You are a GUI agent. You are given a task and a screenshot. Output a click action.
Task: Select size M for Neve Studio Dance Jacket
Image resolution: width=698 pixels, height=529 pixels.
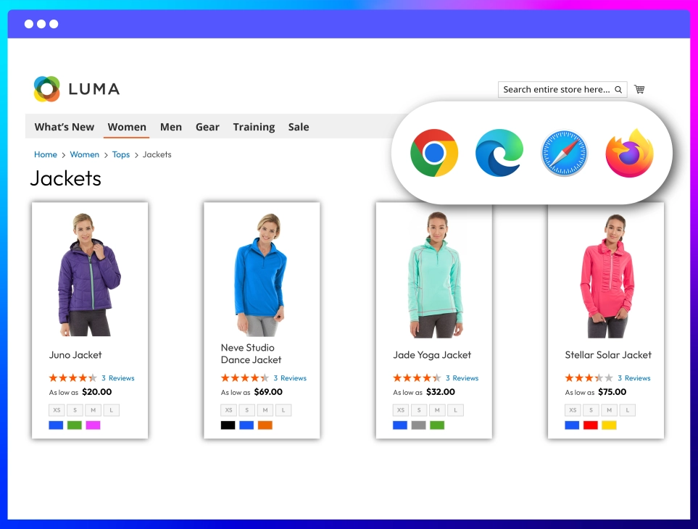click(x=265, y=410)
